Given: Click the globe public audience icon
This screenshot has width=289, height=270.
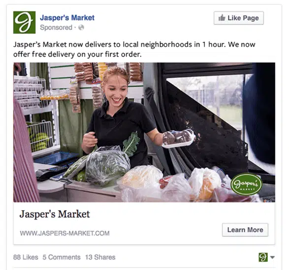Looking at the screenshot, I should point(81,28).
